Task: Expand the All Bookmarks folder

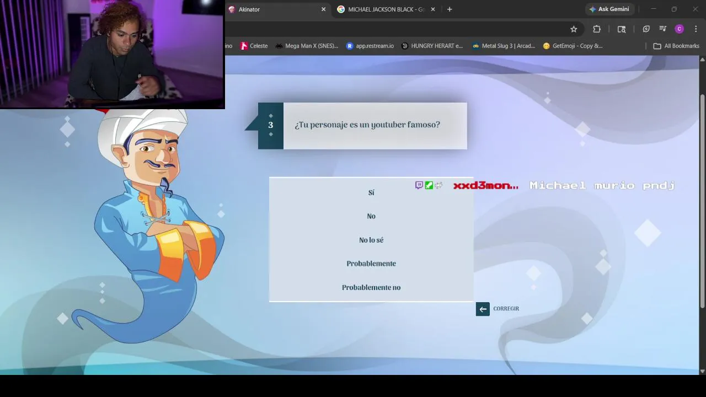Action: 676,46
